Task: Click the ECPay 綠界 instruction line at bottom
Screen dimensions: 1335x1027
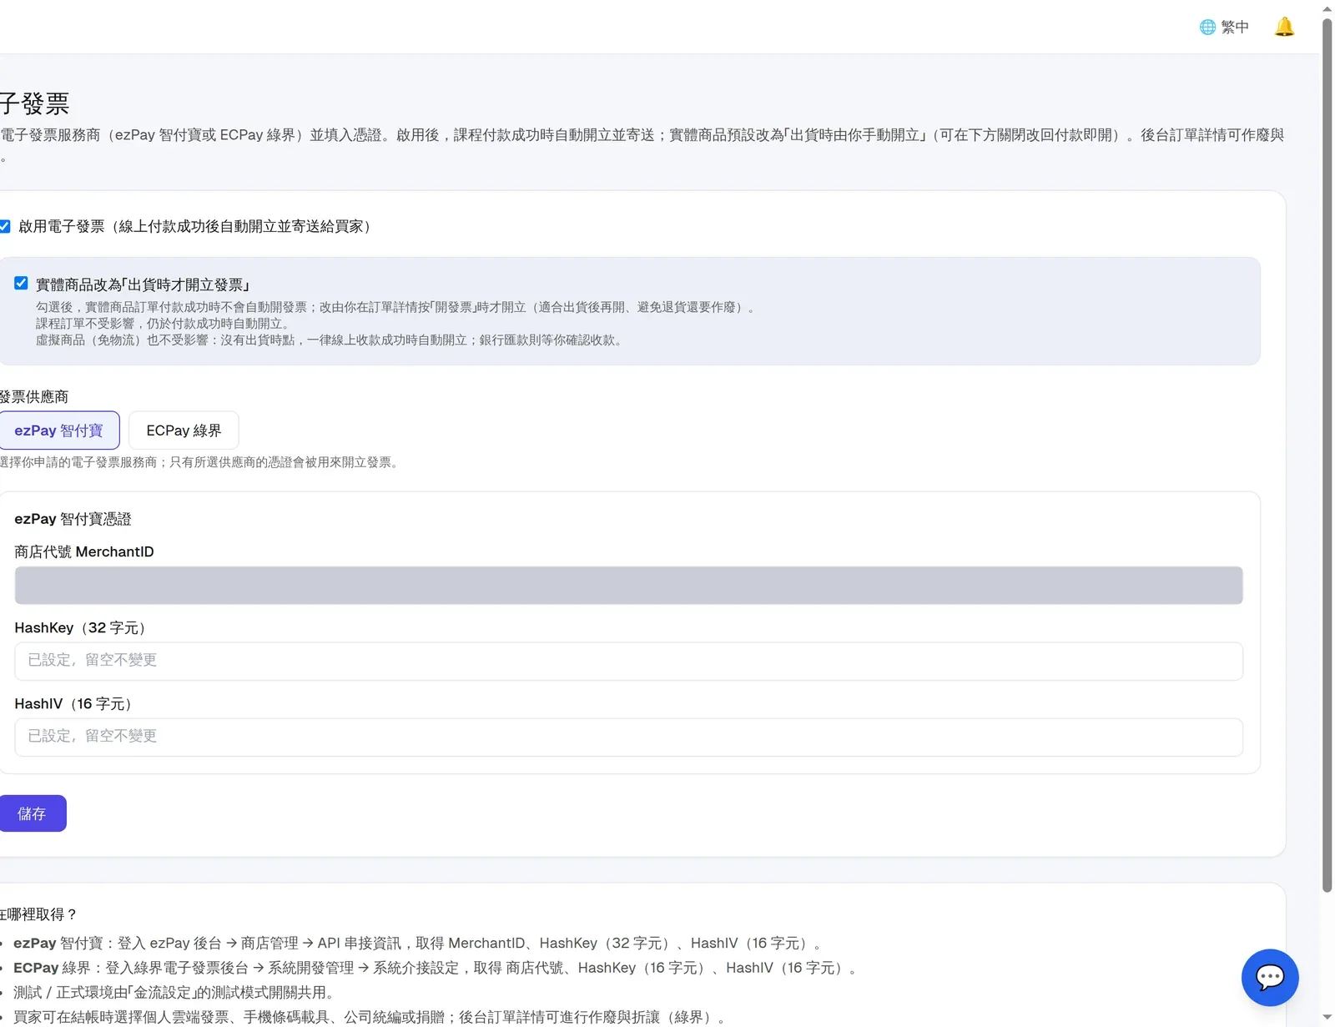Action: pyautogui.click(x=435, y=968)
